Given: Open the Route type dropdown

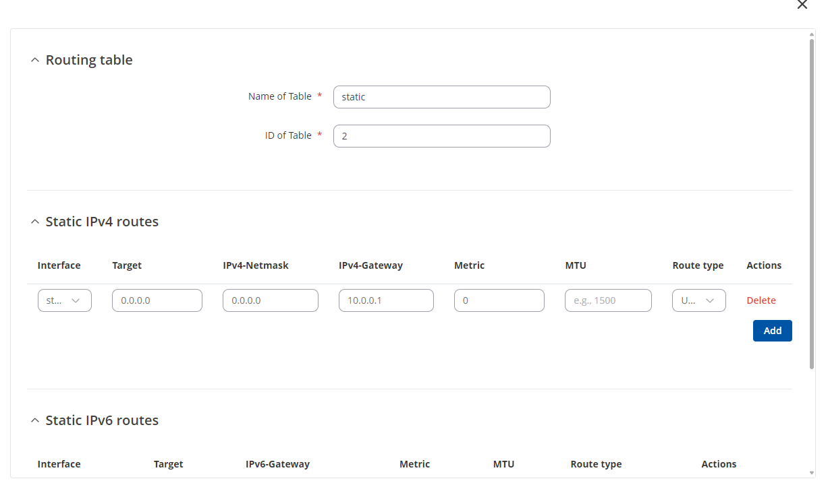Looking at the screenshot, I should 698,300.
